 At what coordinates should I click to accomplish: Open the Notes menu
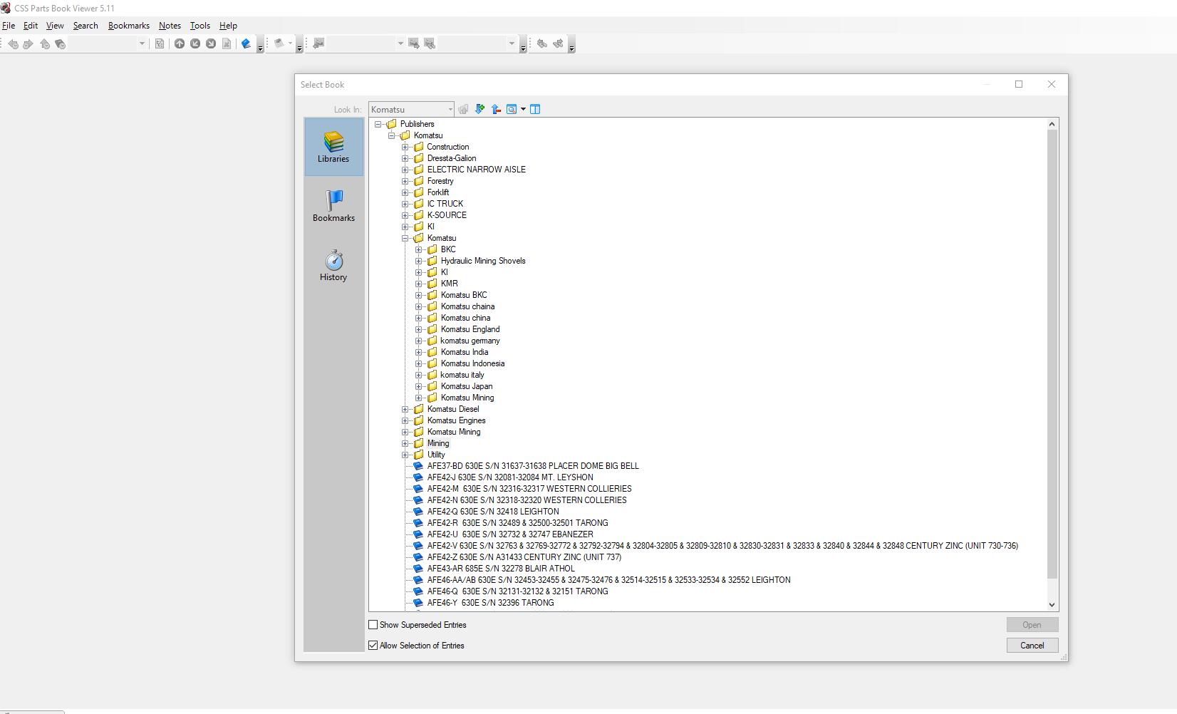(170, 26)
